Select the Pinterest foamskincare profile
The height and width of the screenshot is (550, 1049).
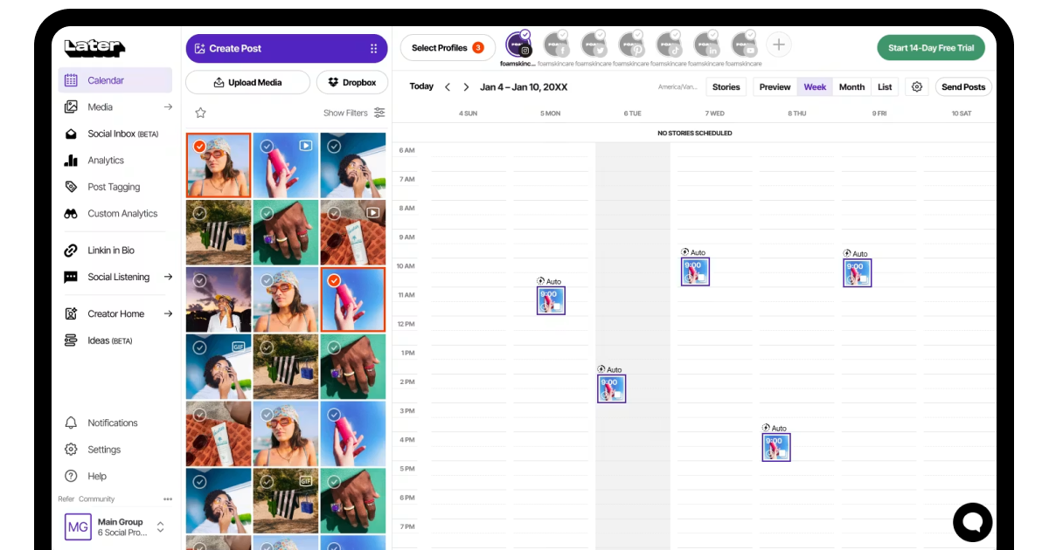click(631, 45)
